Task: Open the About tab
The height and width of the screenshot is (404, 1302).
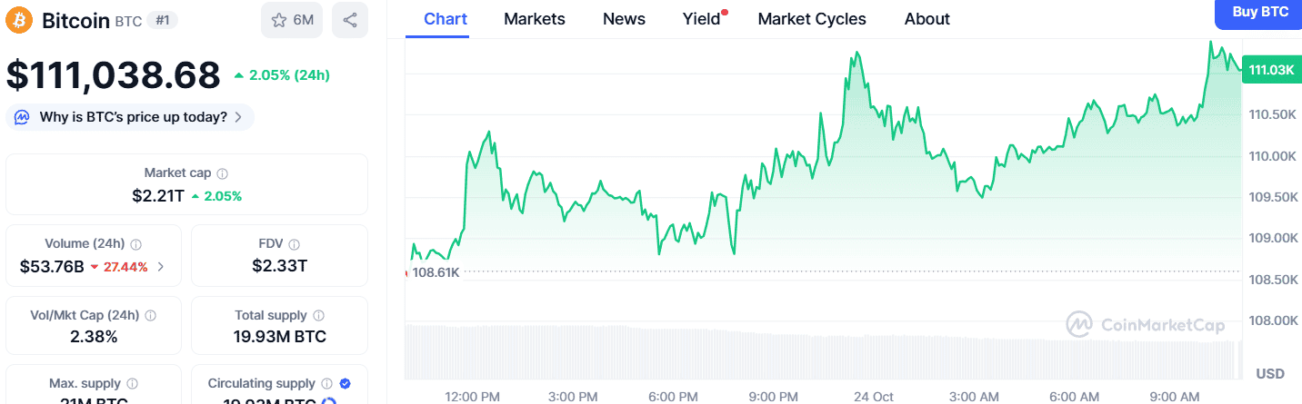Action: 926,19
